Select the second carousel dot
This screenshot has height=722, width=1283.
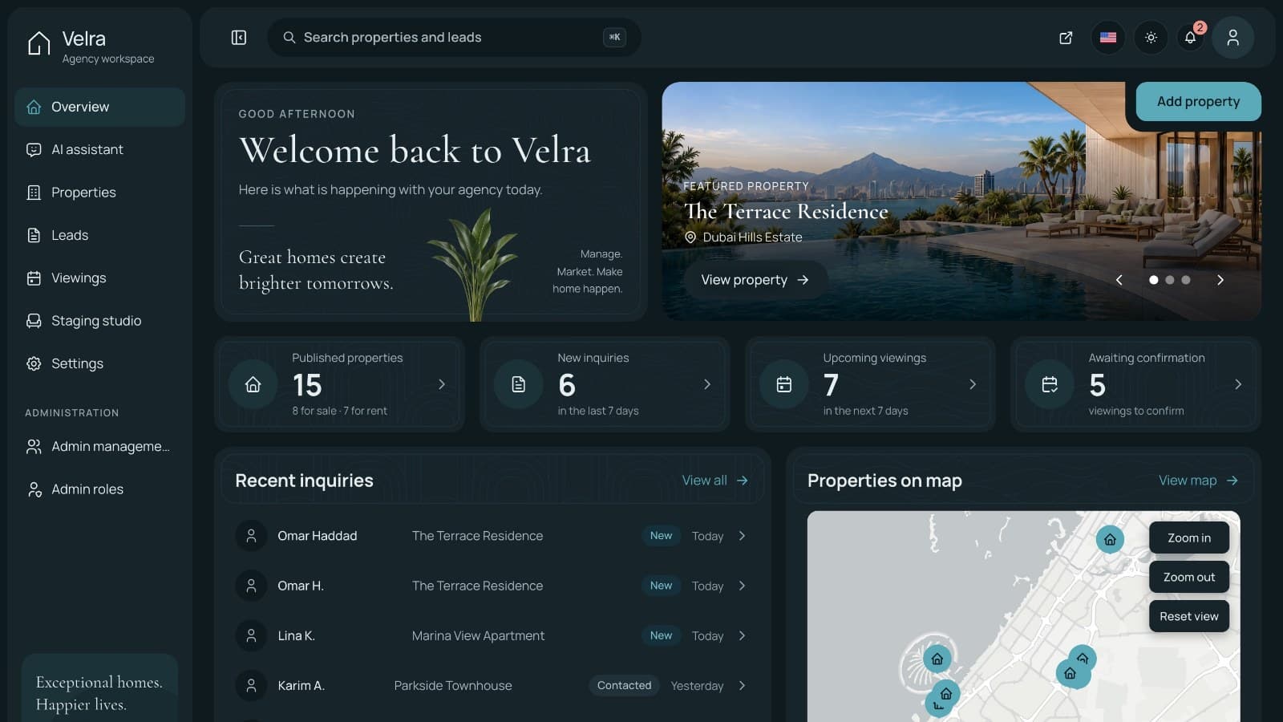(x=1170, y=280)
